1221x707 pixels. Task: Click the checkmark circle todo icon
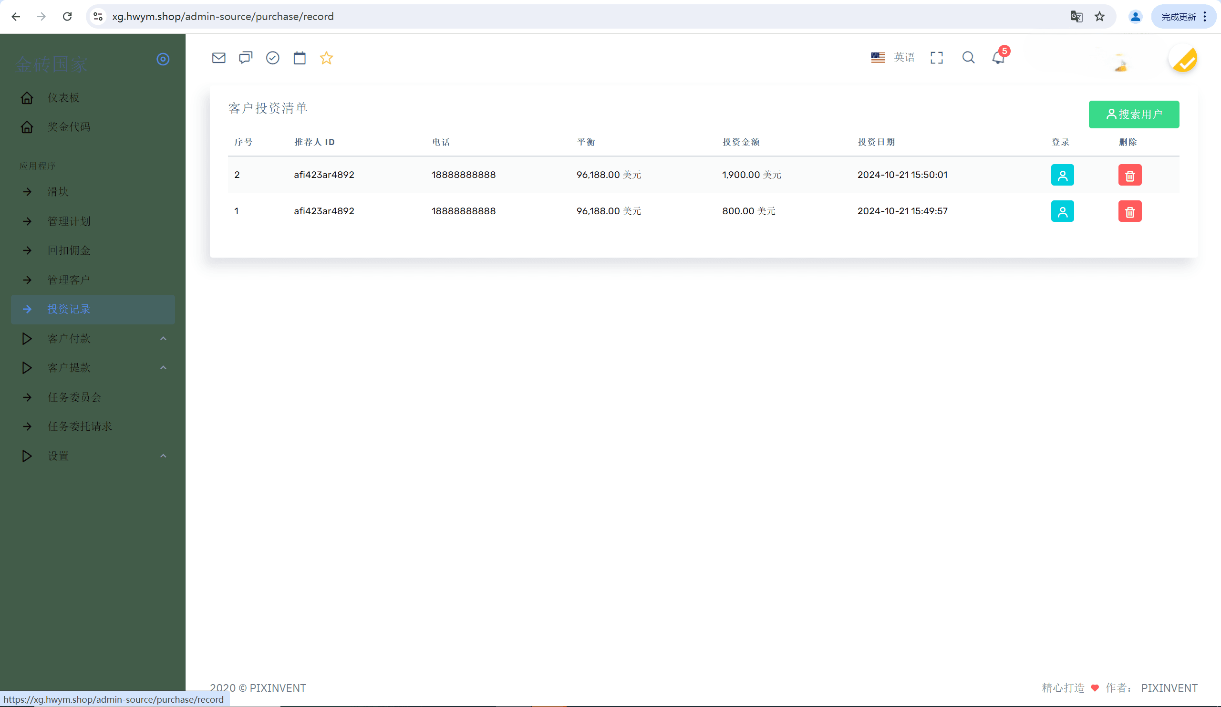point(273,58)
